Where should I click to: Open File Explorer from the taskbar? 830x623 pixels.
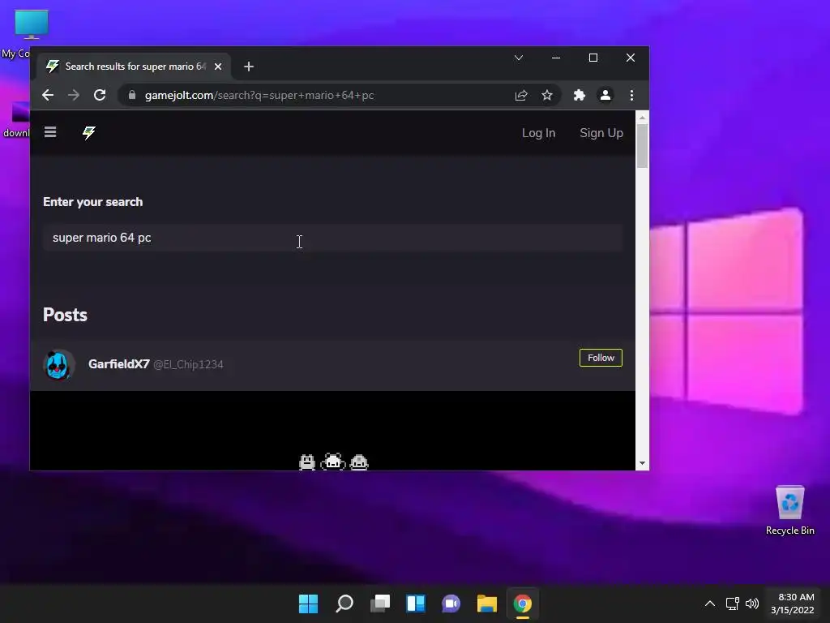click(487, 604)
